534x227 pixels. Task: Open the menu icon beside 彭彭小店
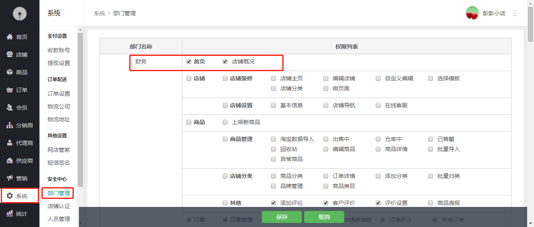pos(514,13)
